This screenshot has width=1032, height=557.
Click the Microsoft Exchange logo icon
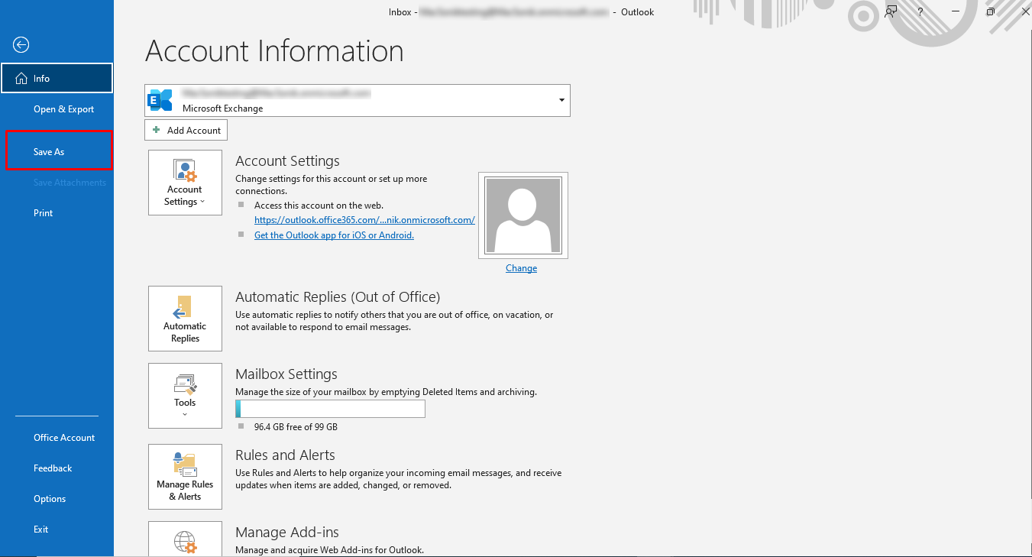click(160, 100)
